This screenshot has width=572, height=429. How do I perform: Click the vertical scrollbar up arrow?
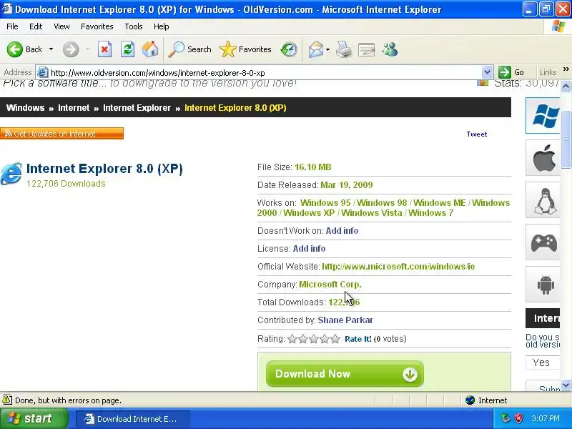[566, 86]
